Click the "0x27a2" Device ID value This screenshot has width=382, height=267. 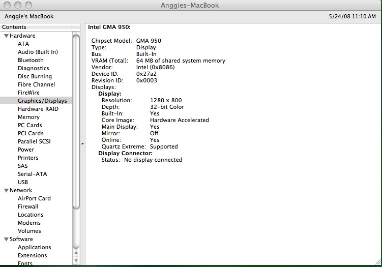pos(146,74)
